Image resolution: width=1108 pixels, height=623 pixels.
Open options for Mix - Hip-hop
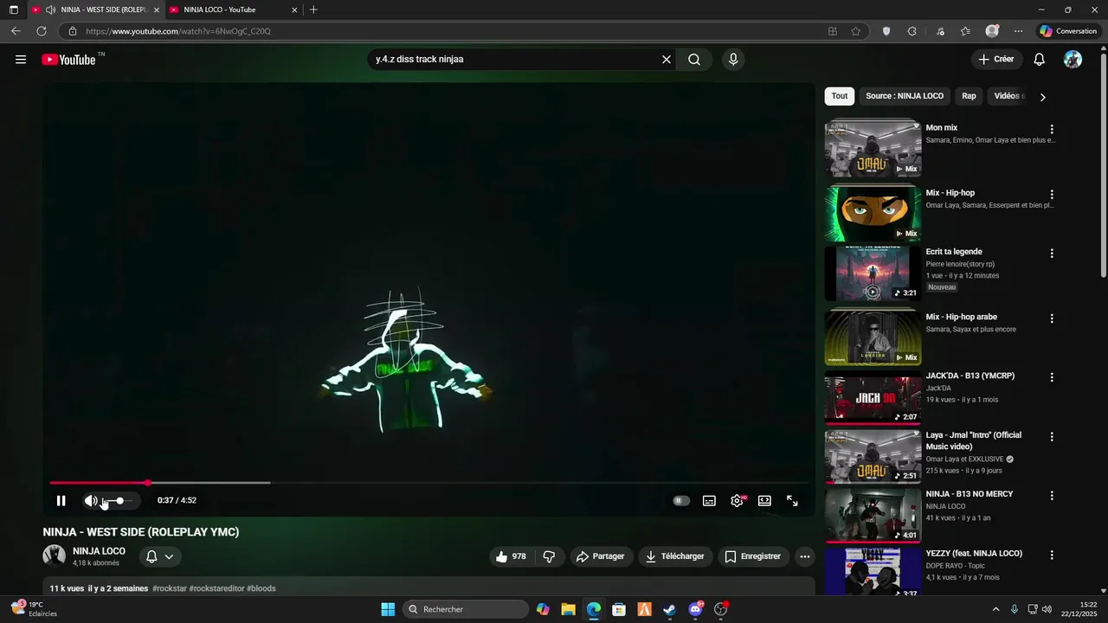(x=1052, y=195)
